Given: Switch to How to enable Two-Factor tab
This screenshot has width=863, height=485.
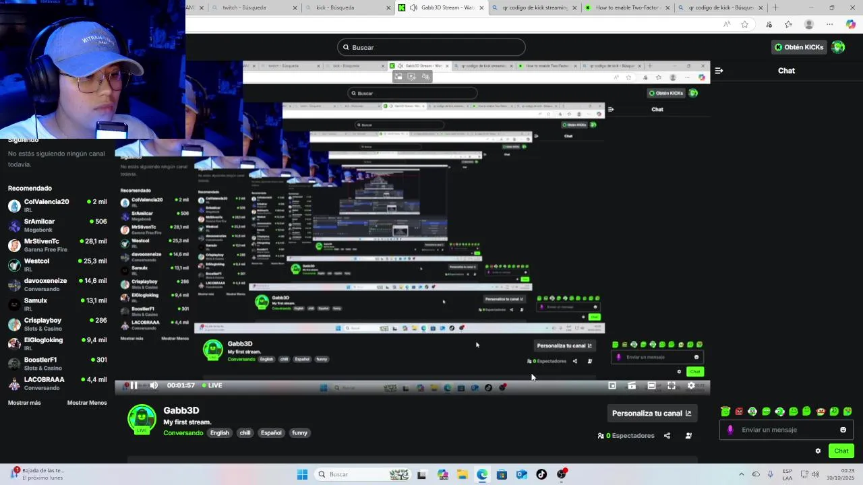Looking at the screenshot, I should pyautogui.click(x=628, y=7).
